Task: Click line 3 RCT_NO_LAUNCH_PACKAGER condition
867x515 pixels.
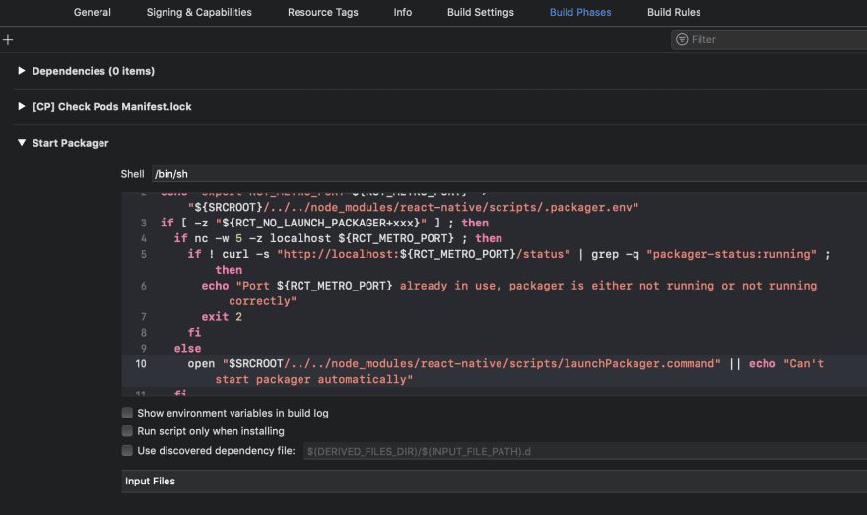Action: tap(324, 223)
